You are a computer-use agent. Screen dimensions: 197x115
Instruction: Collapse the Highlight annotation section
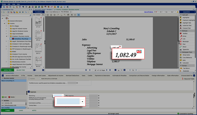(181, 15)
